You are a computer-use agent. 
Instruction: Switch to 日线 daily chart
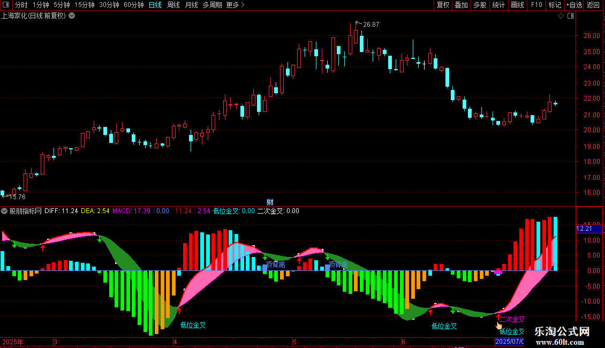[155, 5]
